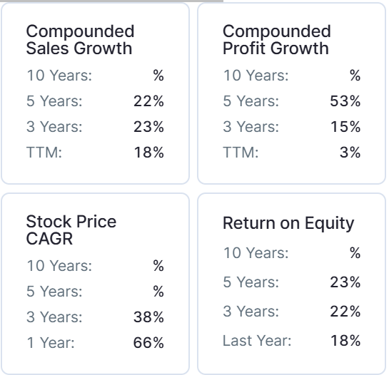Click the Compounded Profit Growth heading

pos(277,40)
